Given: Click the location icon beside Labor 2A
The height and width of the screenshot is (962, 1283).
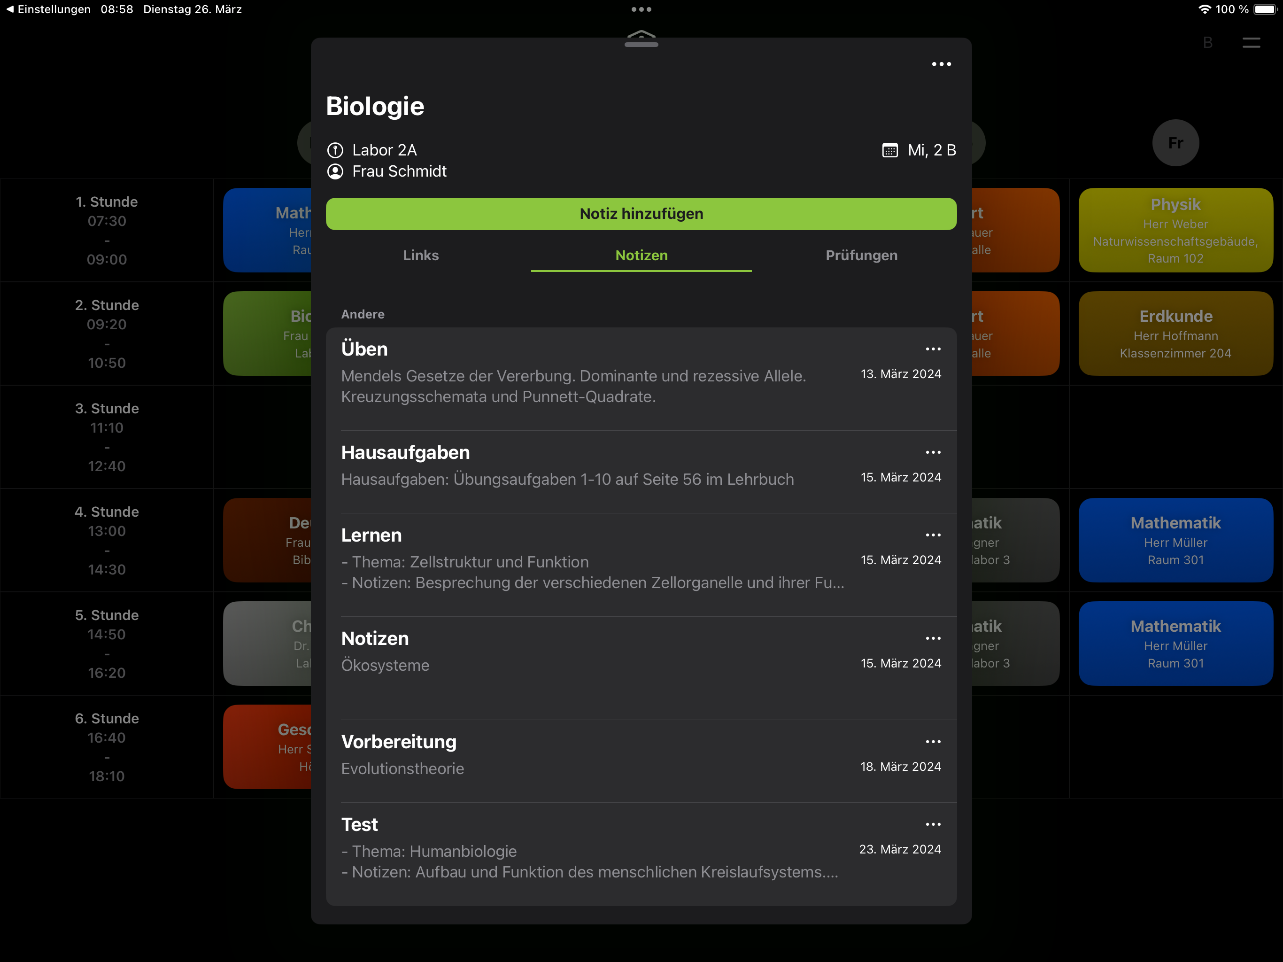Looking at the screenshot, I should click(335, 150).
